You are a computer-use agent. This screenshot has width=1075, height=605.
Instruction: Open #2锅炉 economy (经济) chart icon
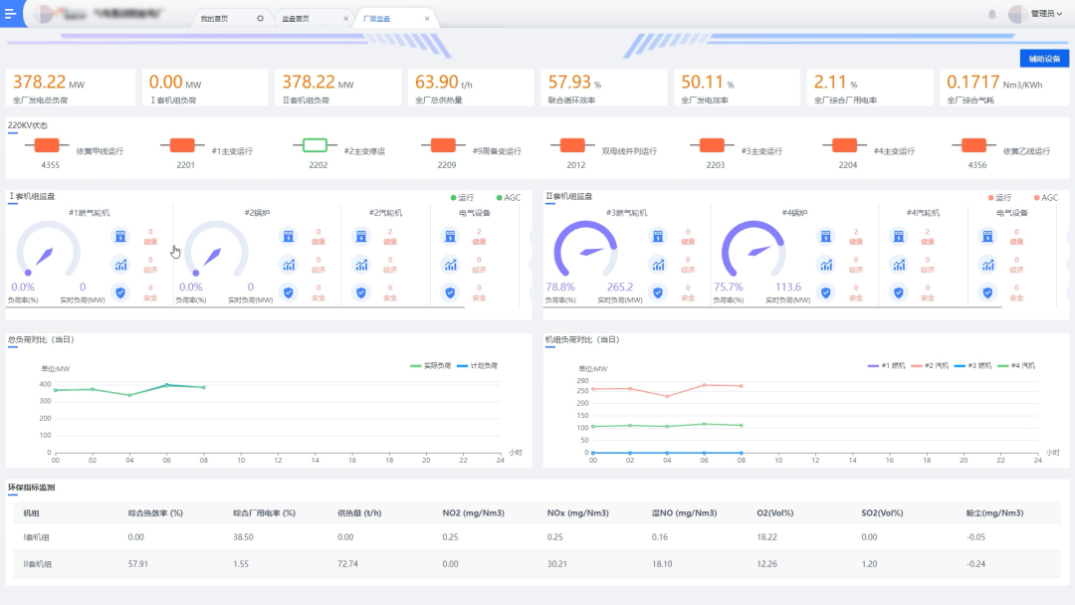click(x=289, y=265)
